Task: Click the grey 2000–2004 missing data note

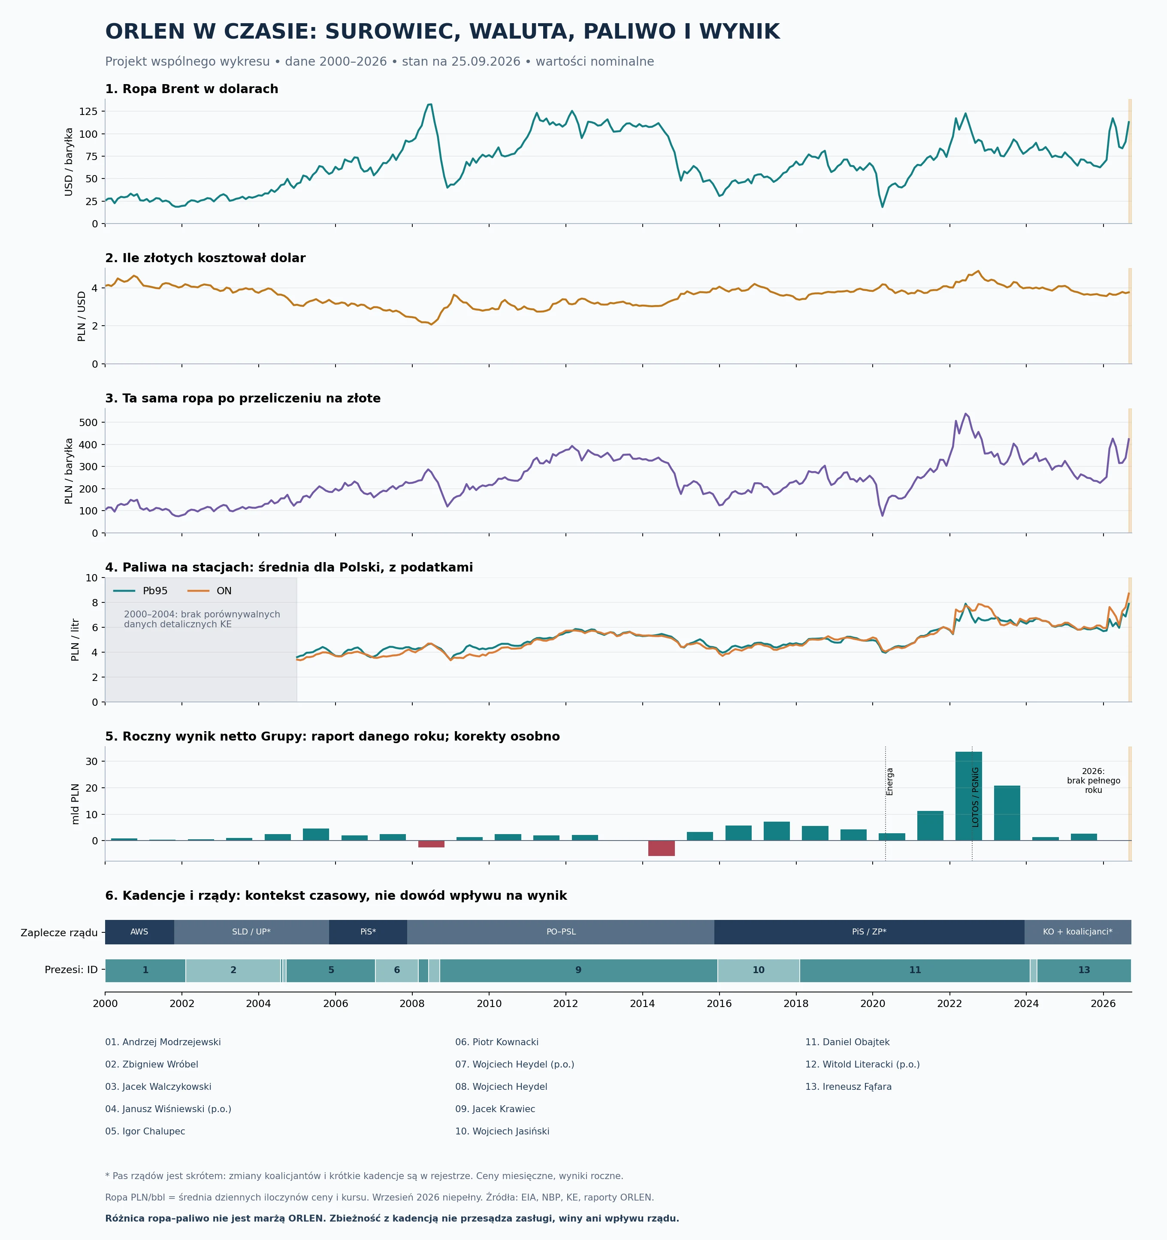Action: [202, 620]
